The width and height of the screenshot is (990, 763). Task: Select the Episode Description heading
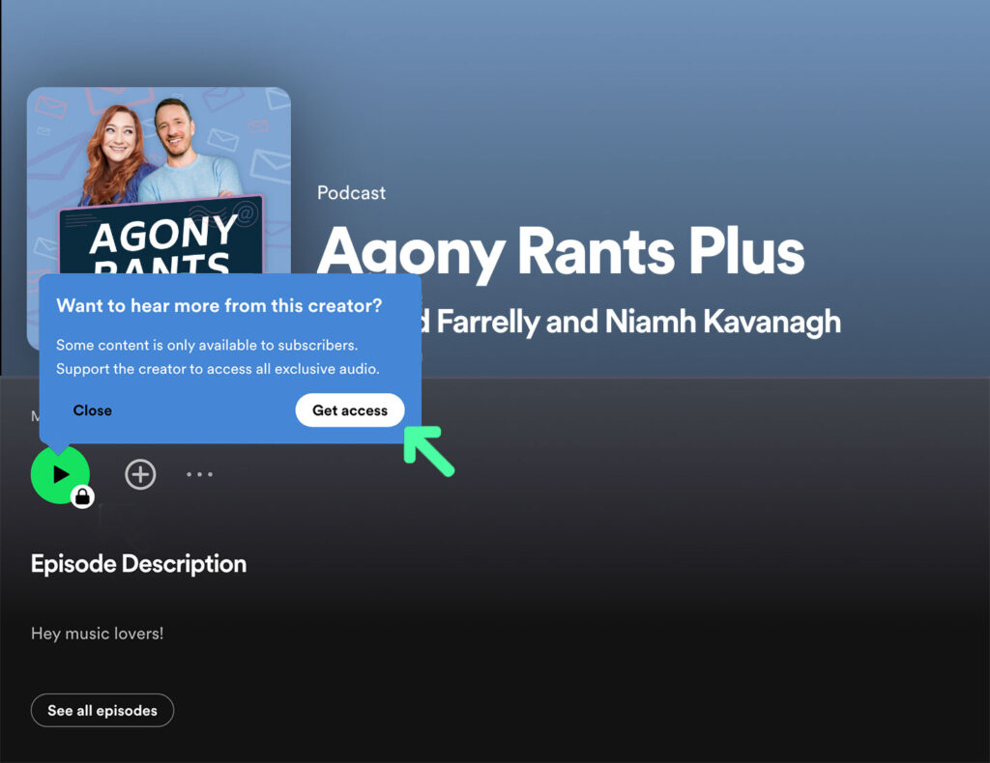139,564
